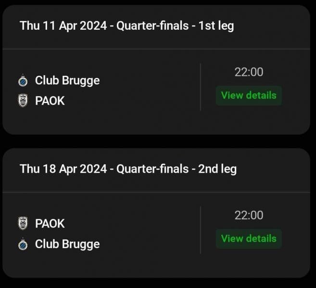Select the Thu 11 Apr 2024 date text
Screen dimensions: 316x288
pyautogui.click(x=63, y=26)
